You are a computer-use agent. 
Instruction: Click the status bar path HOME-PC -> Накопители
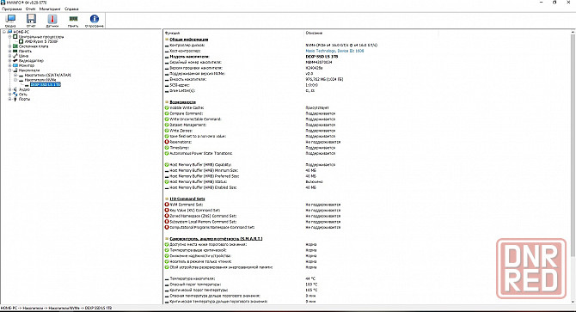[56, 308]
